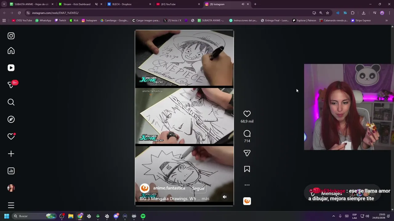394x221 pixels.
Task: Open the Reels icon in the sidebar
Action: tap(11, 68)
